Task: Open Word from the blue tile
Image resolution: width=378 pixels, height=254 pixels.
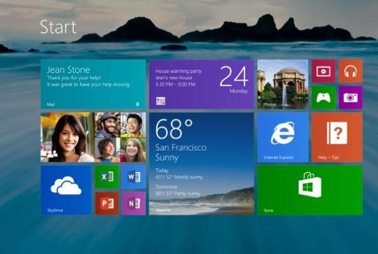Action: (134, 177)
